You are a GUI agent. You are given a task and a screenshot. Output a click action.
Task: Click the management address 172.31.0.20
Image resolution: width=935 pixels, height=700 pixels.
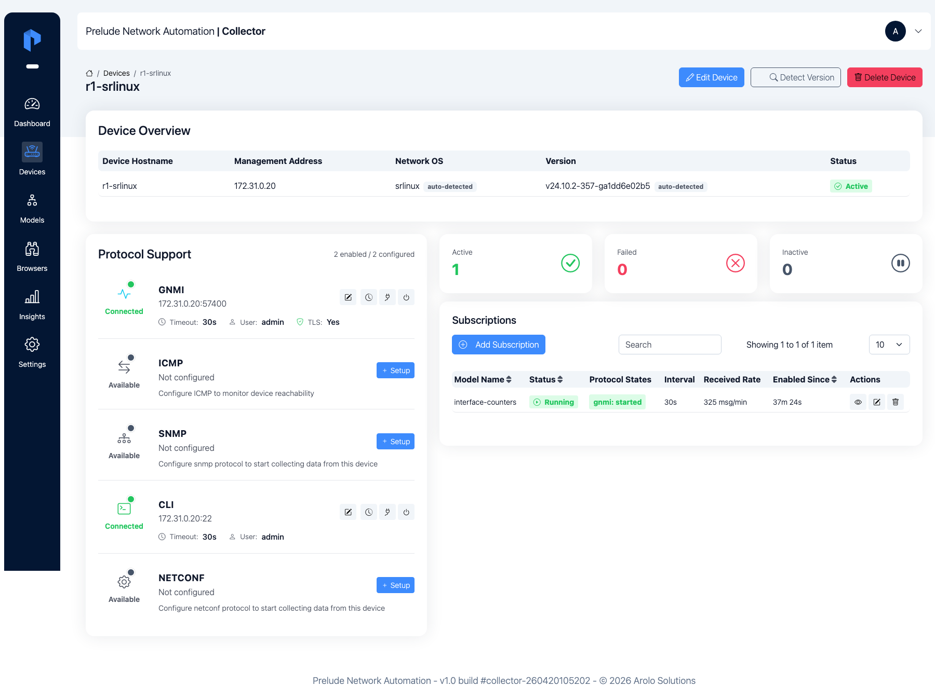tap(255, 186)
